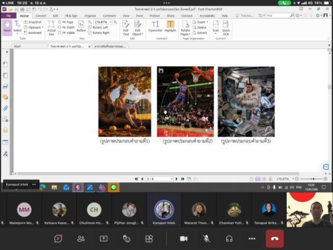Screen dimensions: 333x250
Task: Open the File menu
Action: click(8, 16)
